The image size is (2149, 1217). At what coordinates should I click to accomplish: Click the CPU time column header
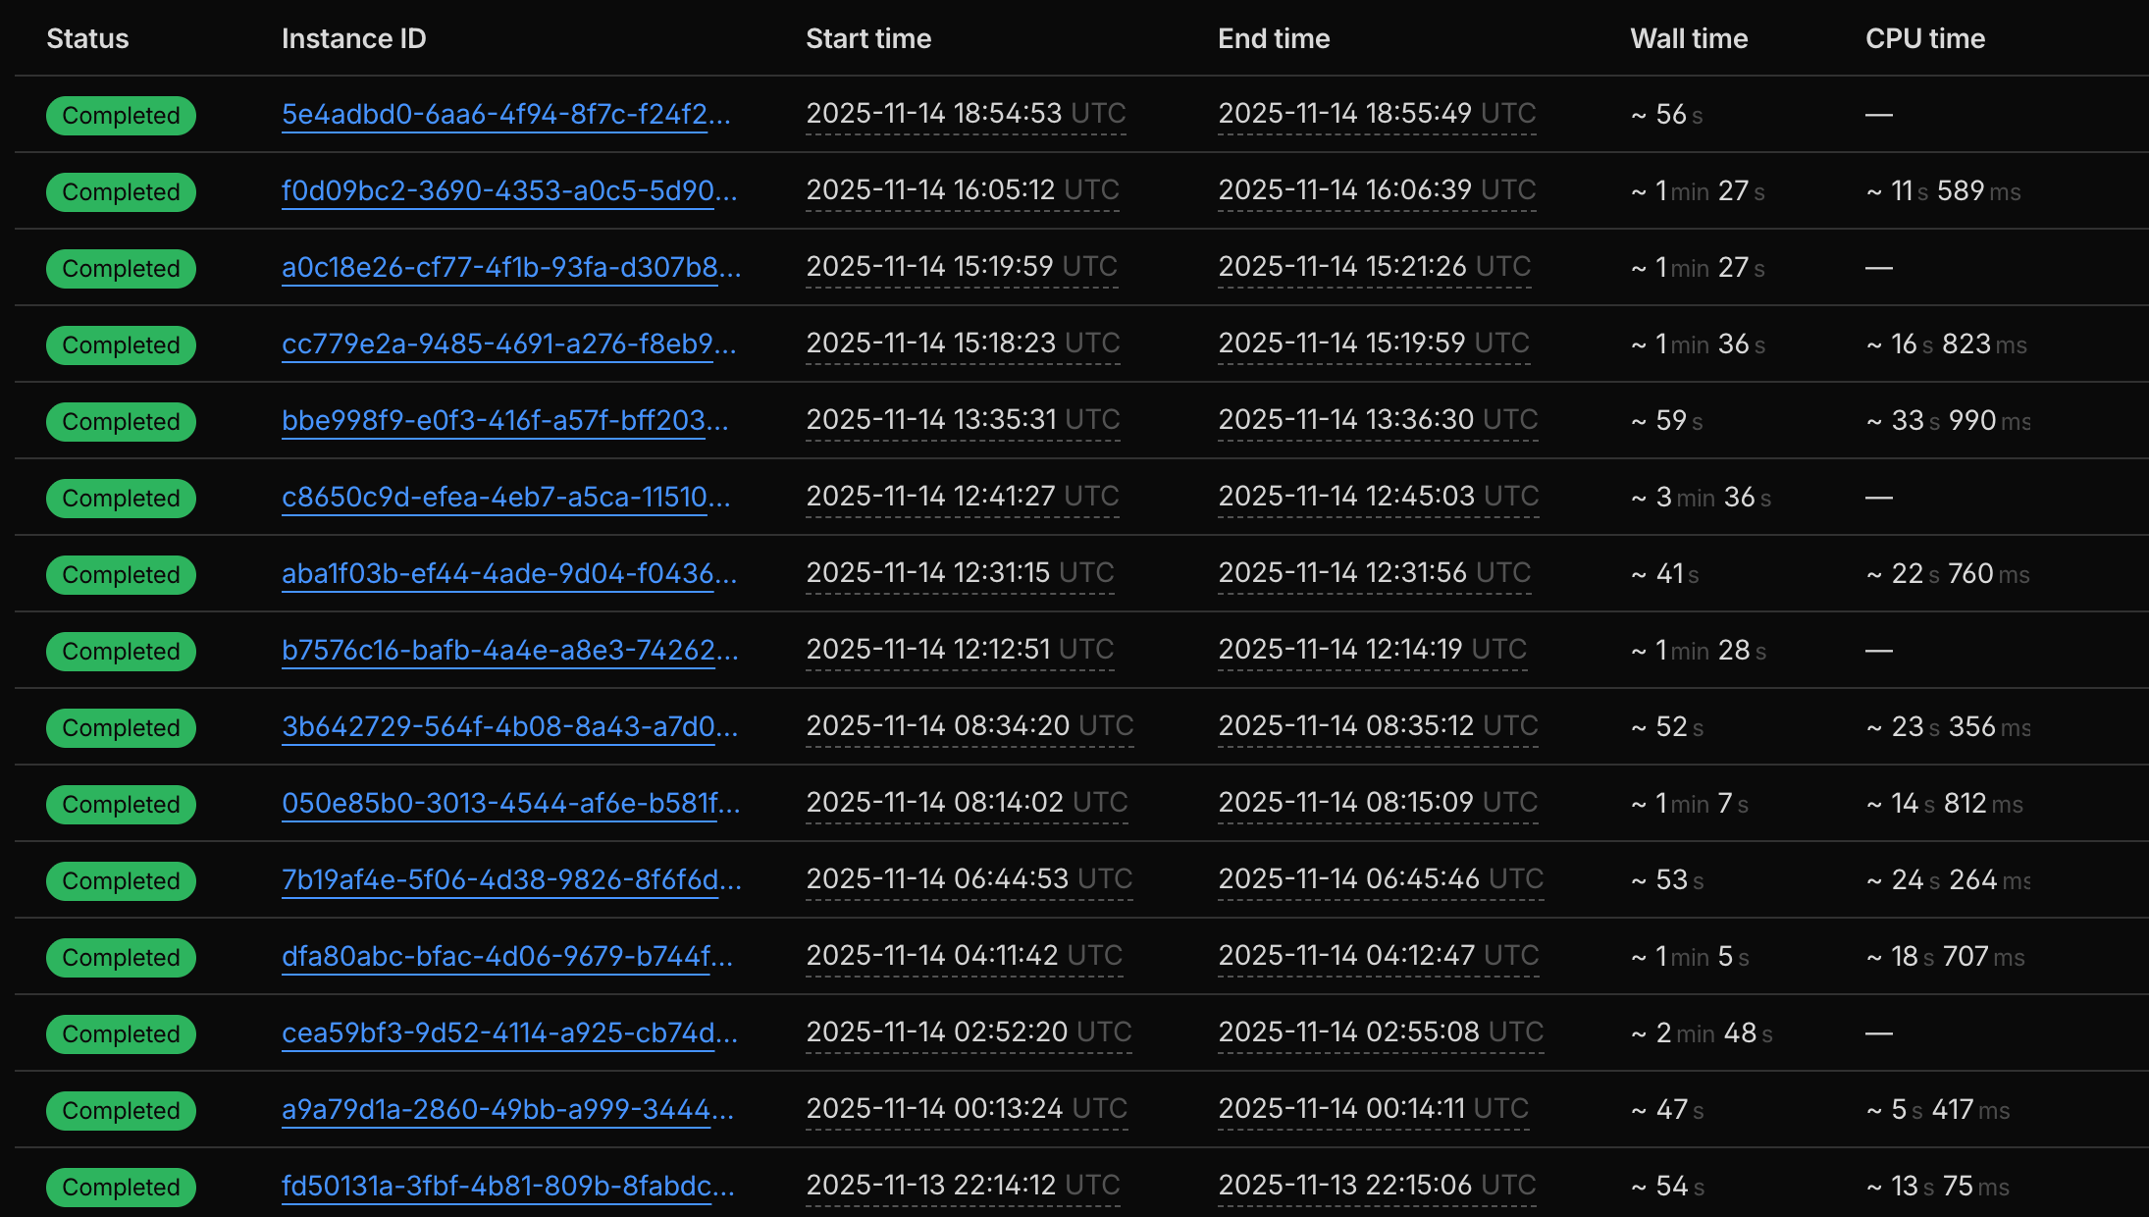tap(1924, 39)
